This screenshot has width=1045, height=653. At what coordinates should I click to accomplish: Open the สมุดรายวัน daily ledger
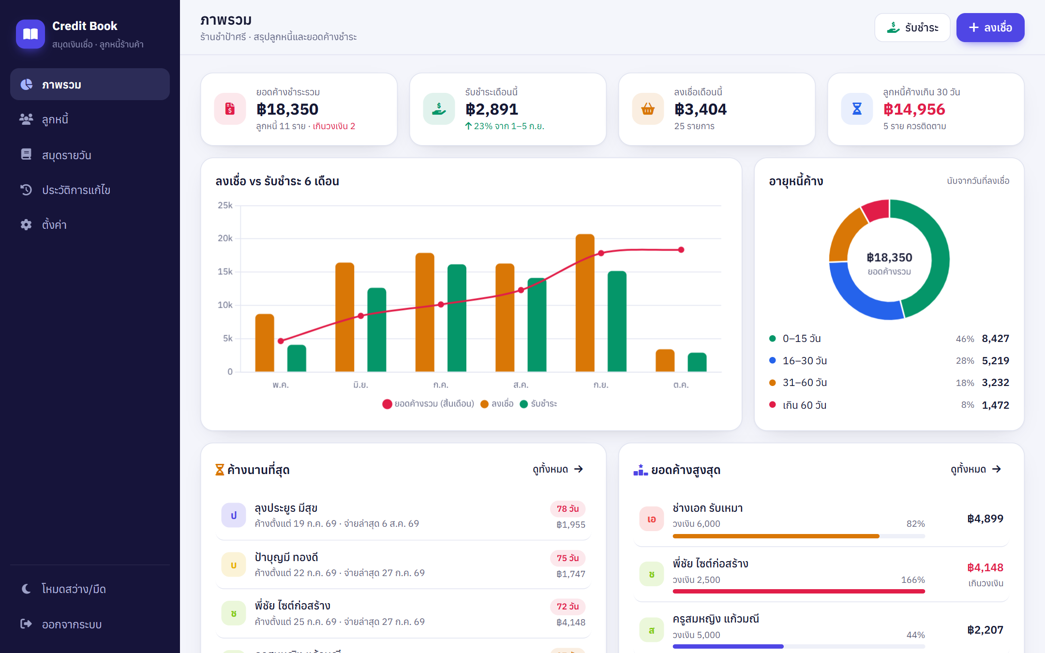[x=90, y=155]
